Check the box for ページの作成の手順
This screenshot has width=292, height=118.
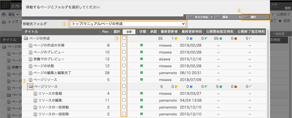click(124, 45)
